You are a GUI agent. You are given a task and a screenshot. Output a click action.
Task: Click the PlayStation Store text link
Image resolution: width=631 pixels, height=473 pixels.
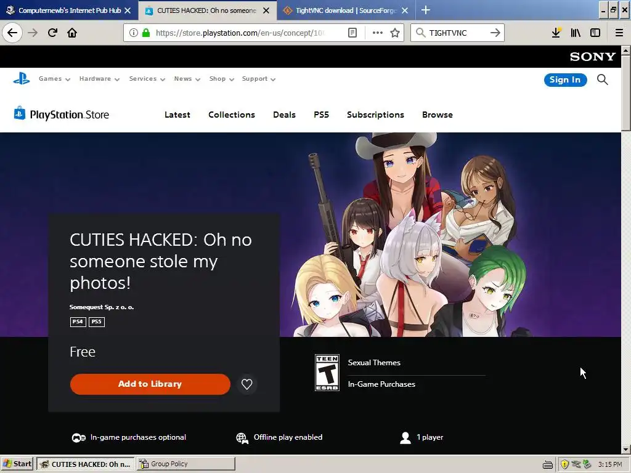(x=69, y=115)
